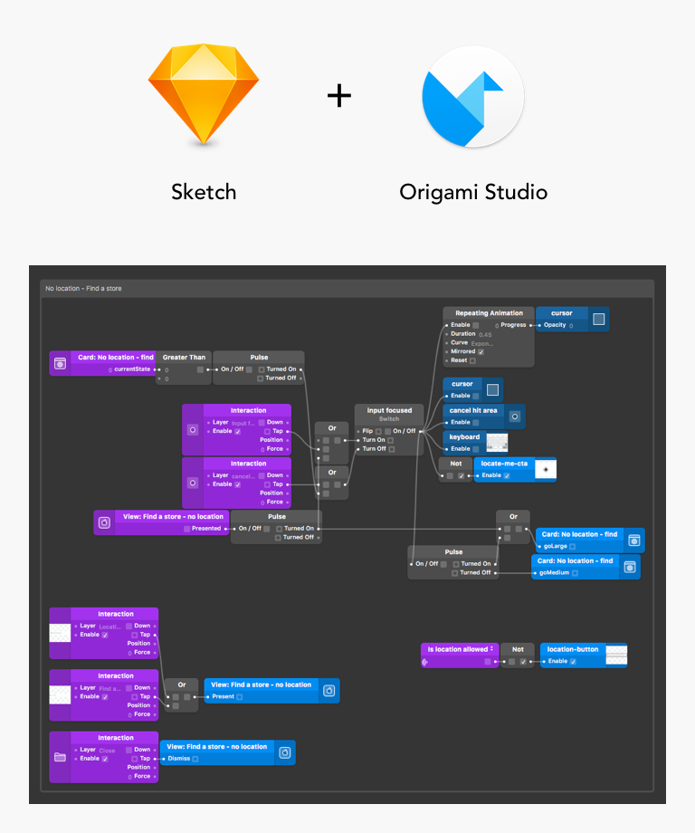This screenshot has width=695, height=833.
Task: Check Turn Off box on Input focused switch
Action: click(391, 449)
